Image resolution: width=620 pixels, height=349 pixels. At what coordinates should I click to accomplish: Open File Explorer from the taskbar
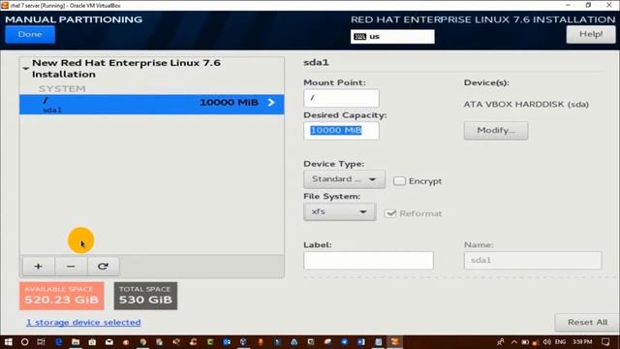pos(76,342)
